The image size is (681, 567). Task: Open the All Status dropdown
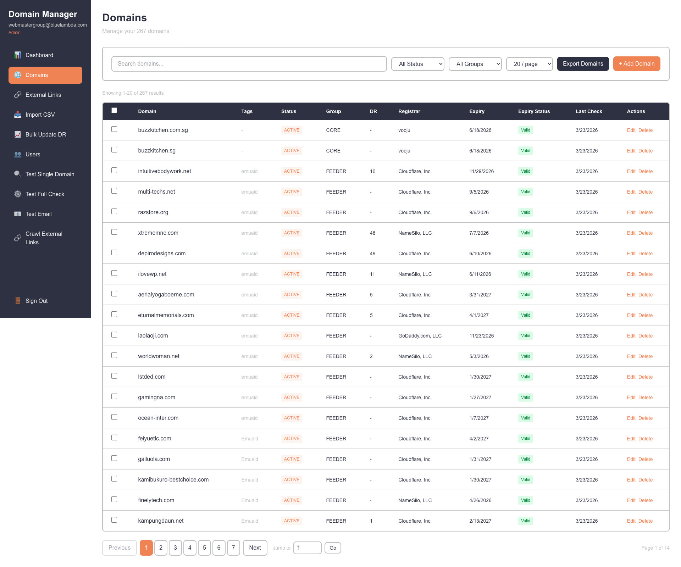(x=417, y=64)
